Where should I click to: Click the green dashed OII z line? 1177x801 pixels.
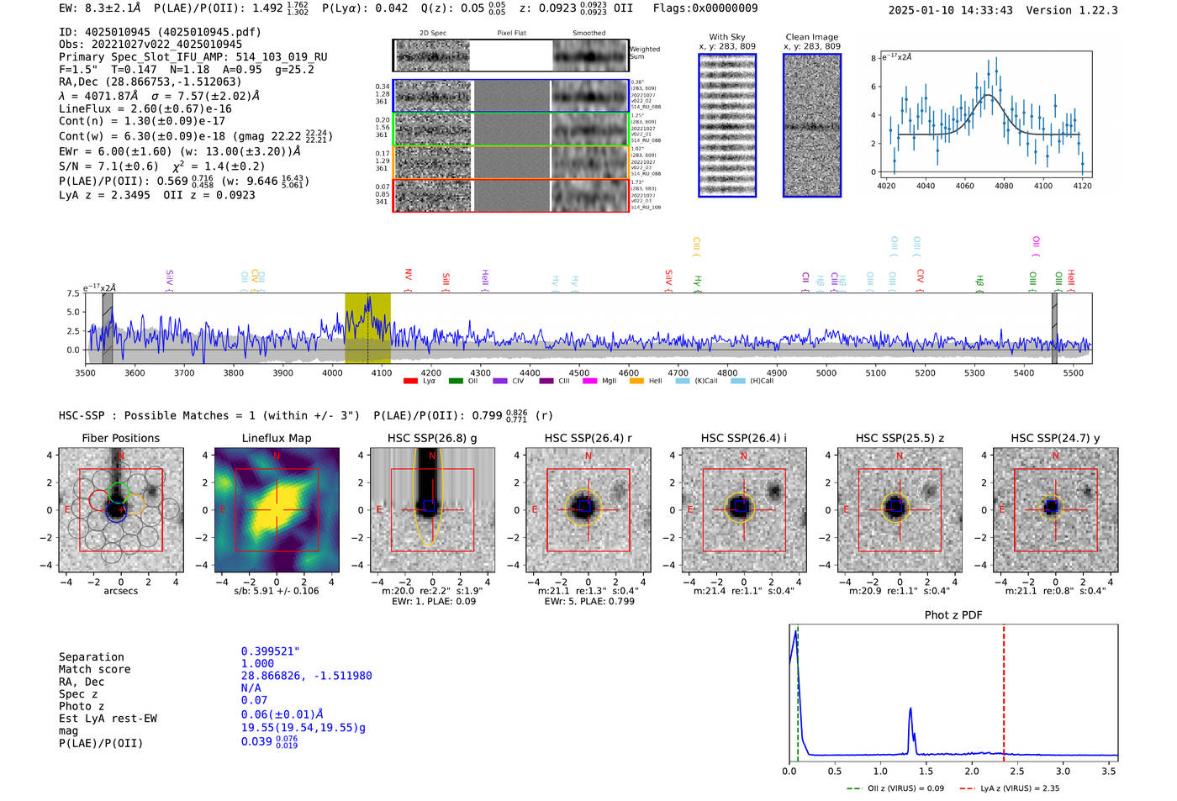coord(797,693)
